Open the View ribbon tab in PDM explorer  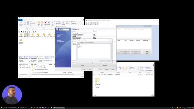coord(33,20)
